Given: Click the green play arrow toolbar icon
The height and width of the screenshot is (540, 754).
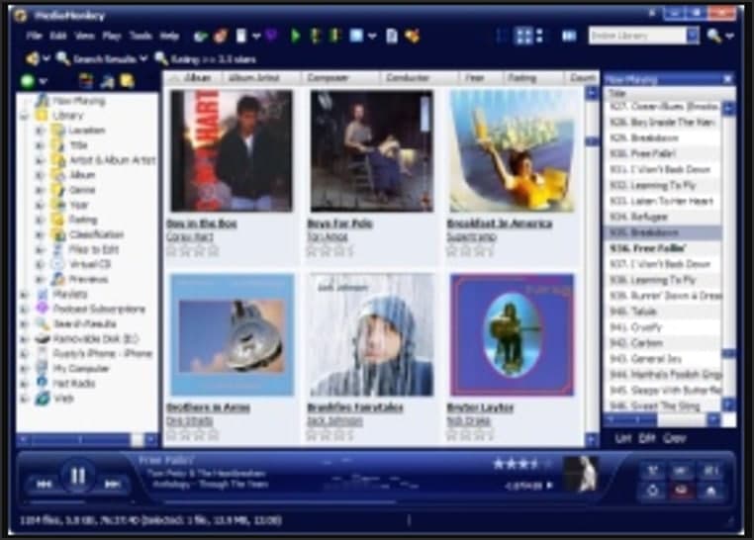Looking at the screenshot, I should 295,36.
